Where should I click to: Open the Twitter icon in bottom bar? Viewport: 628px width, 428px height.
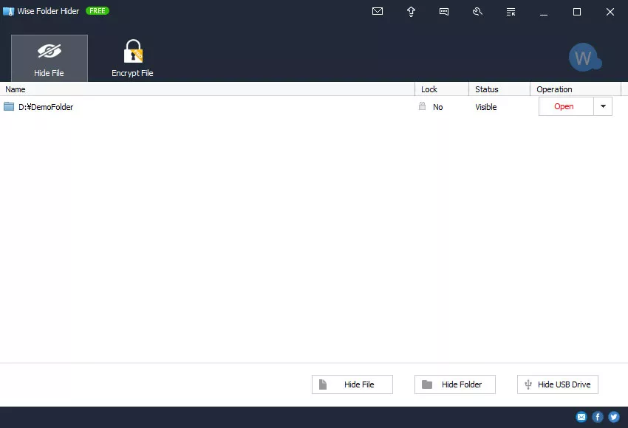613,417
